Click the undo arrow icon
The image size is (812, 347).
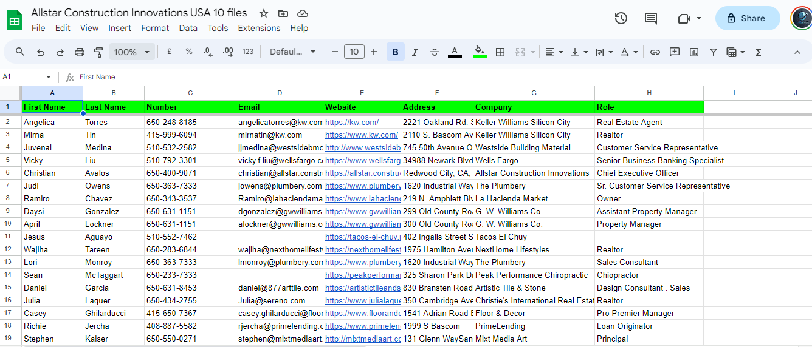point(41,52)
